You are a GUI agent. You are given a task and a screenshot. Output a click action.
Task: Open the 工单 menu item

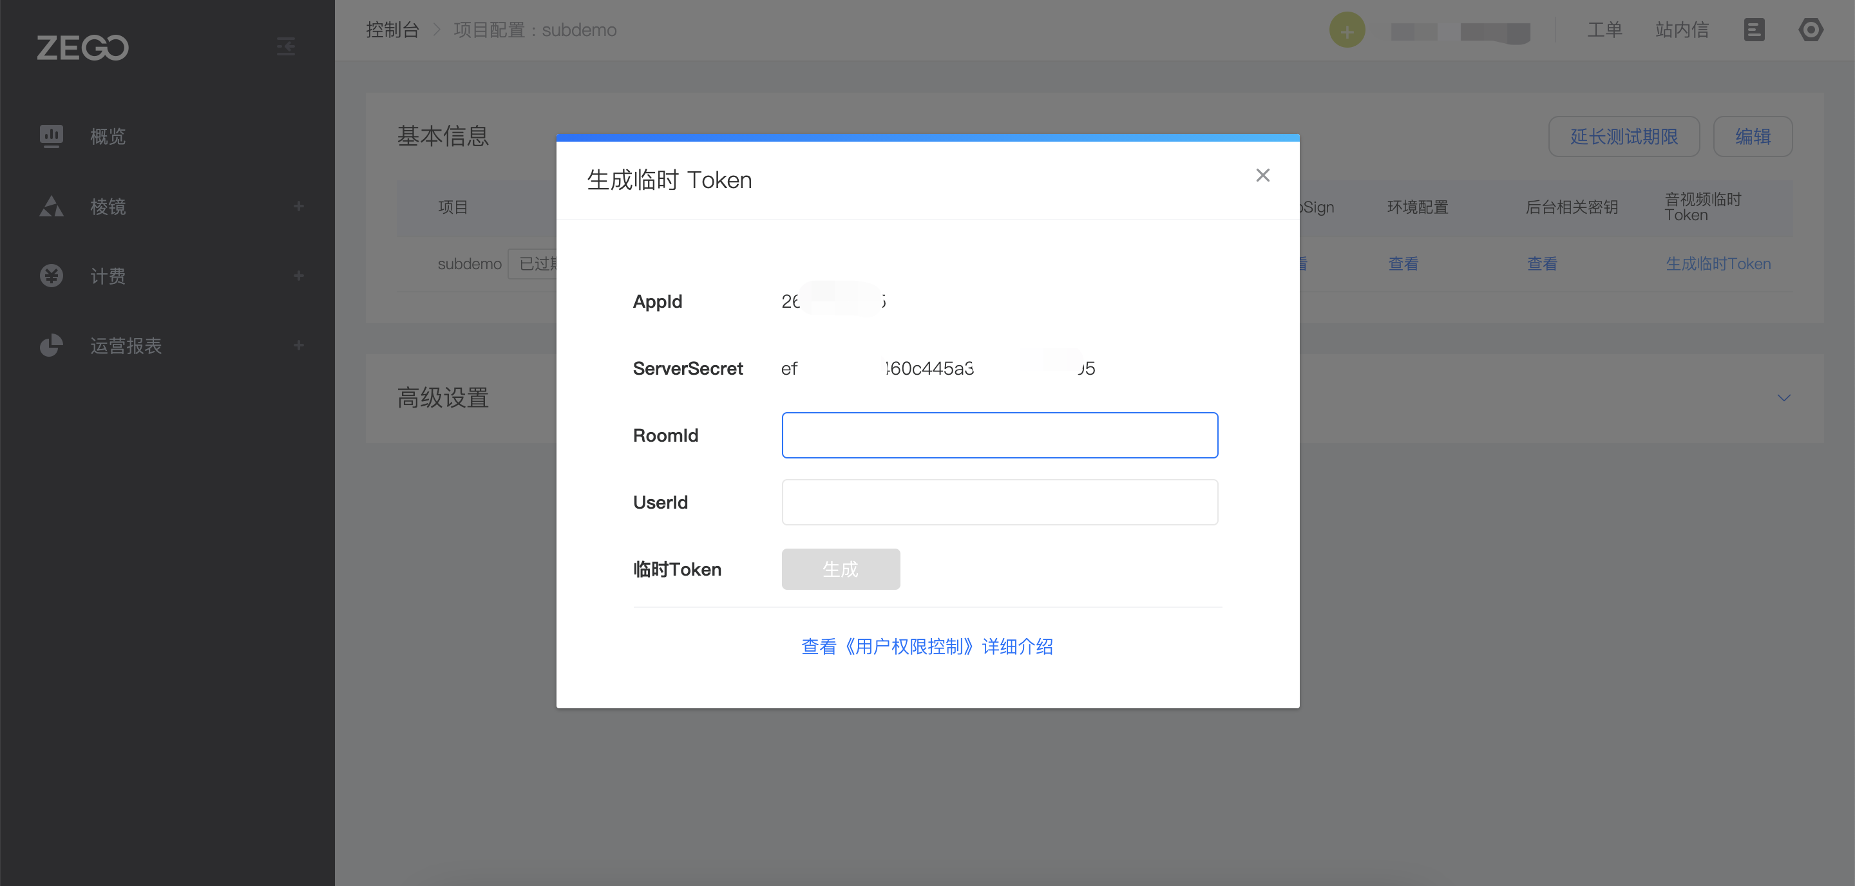tap(1605, 30)
